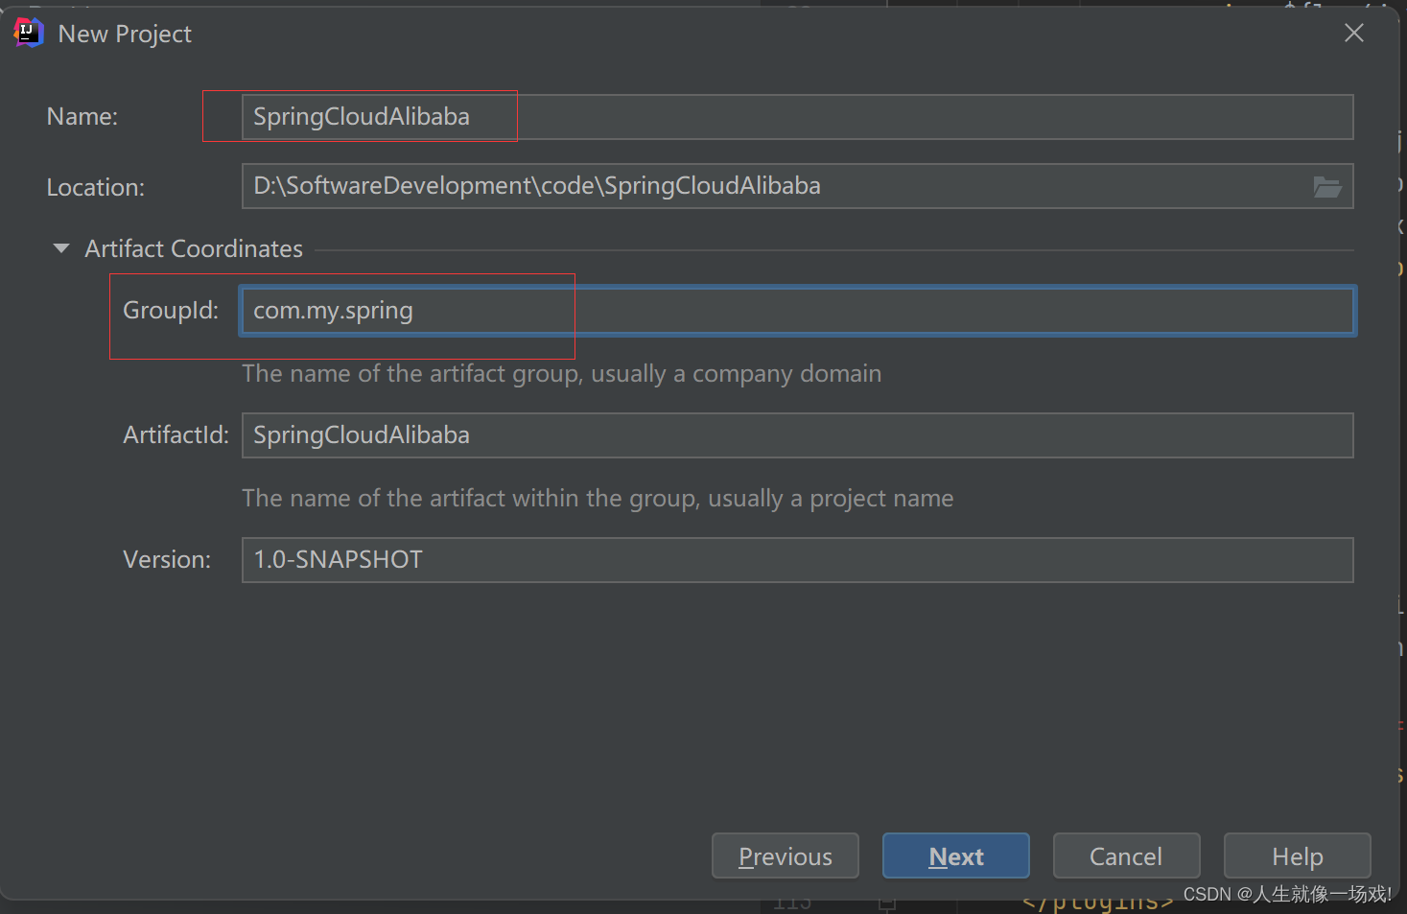Image resolution: width=1407 pixels, height=914 pixels.
Task: Open Help for the New Project dialog
Action: (x=1297, y=855)
